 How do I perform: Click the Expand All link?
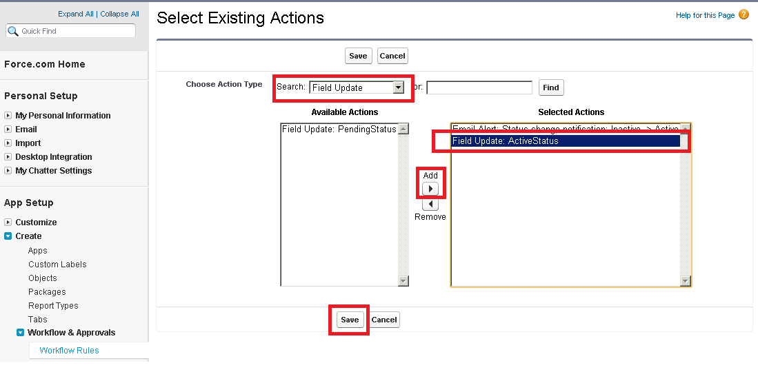pos(76,14)
